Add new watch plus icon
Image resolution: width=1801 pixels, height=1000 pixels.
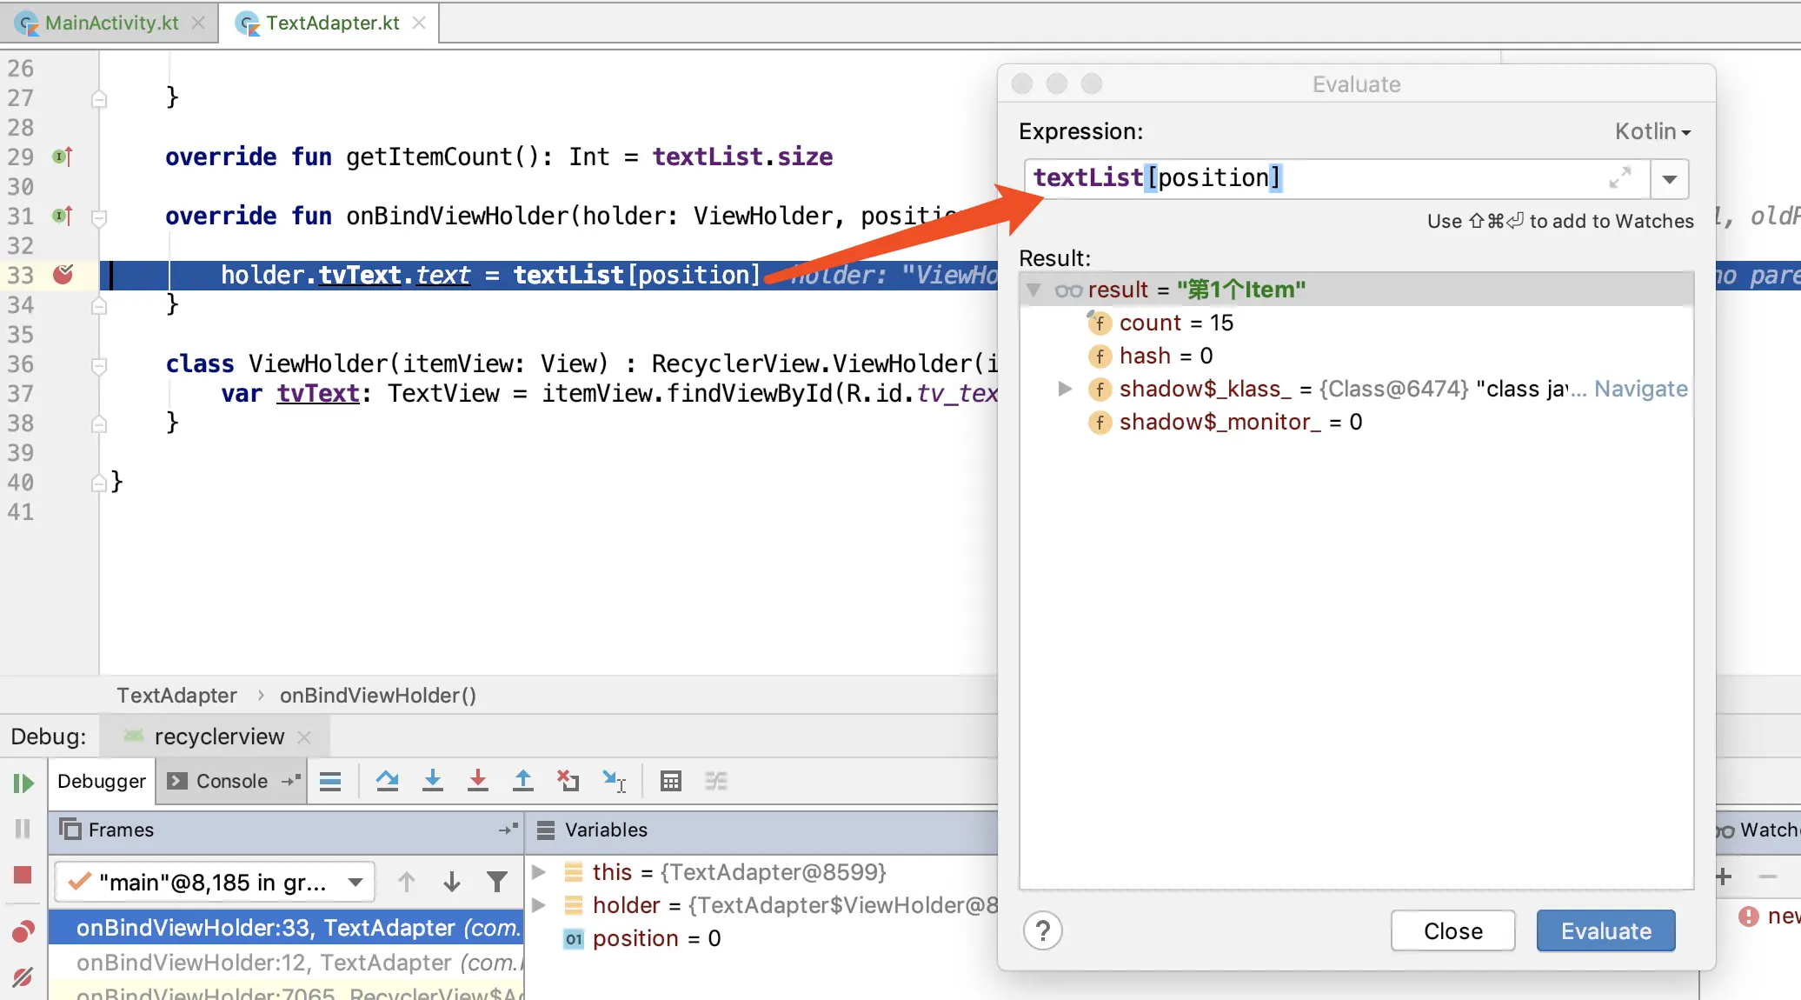coord(1725,877)
